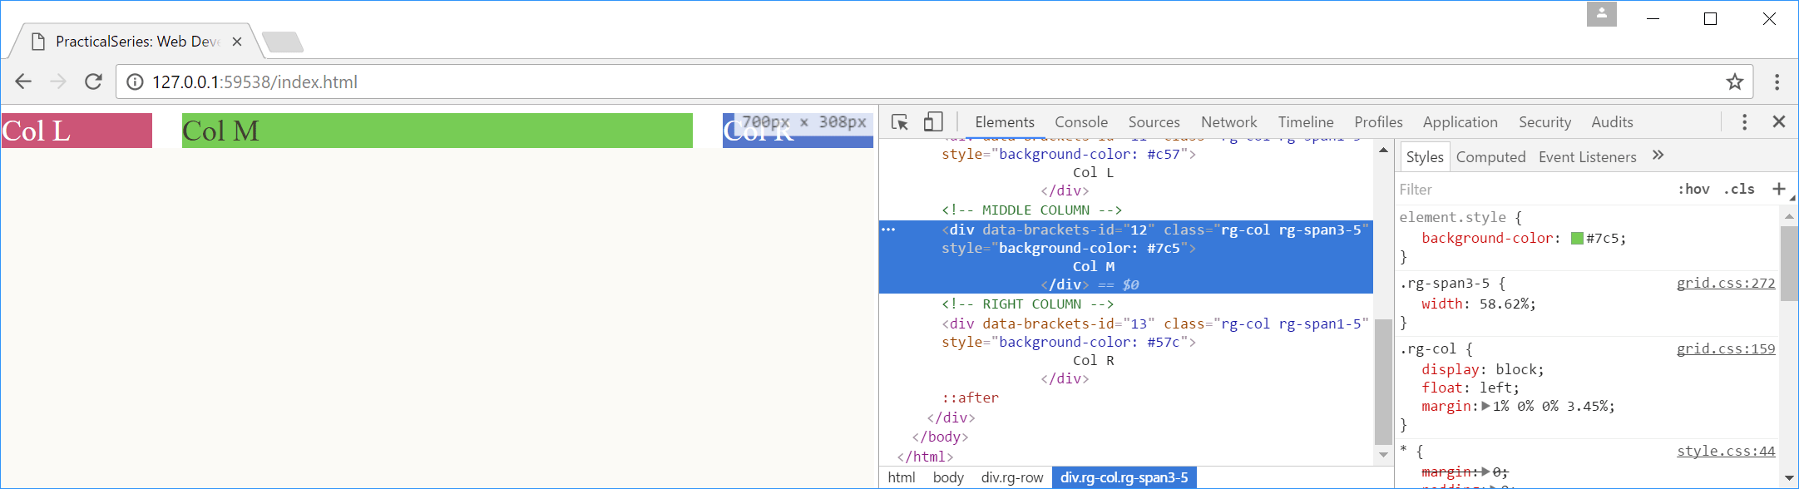The height and width of the screenshot is (489, 1799).
Task: Activate the inspect element picker icon
Action: [900, 122]
